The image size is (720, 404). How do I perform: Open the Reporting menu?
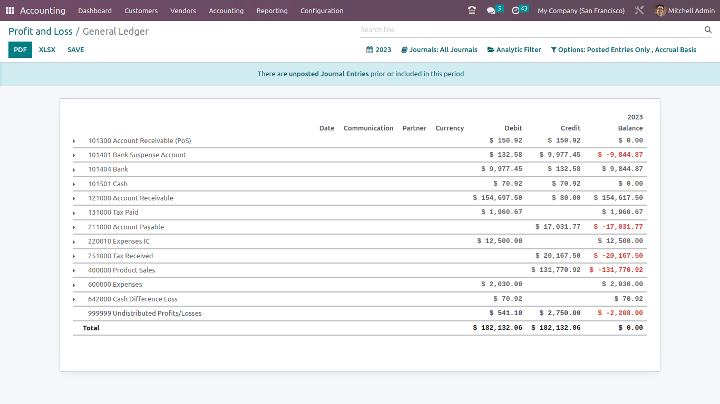coord(272,11)
